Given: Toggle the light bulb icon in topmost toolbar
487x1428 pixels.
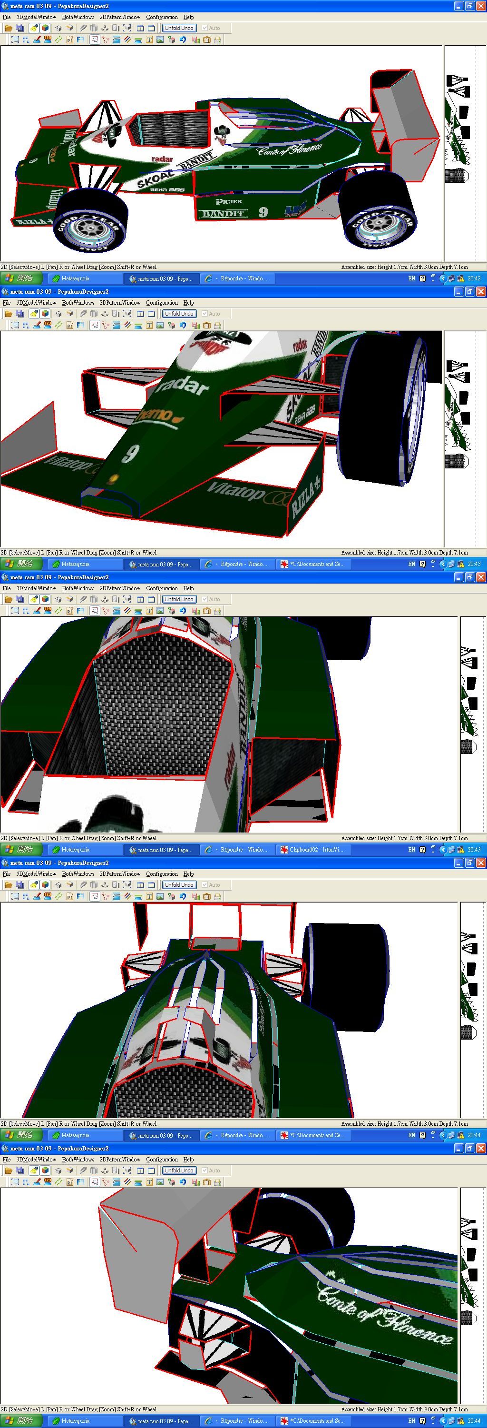Looking at the screenshot, I should (34, 28).
